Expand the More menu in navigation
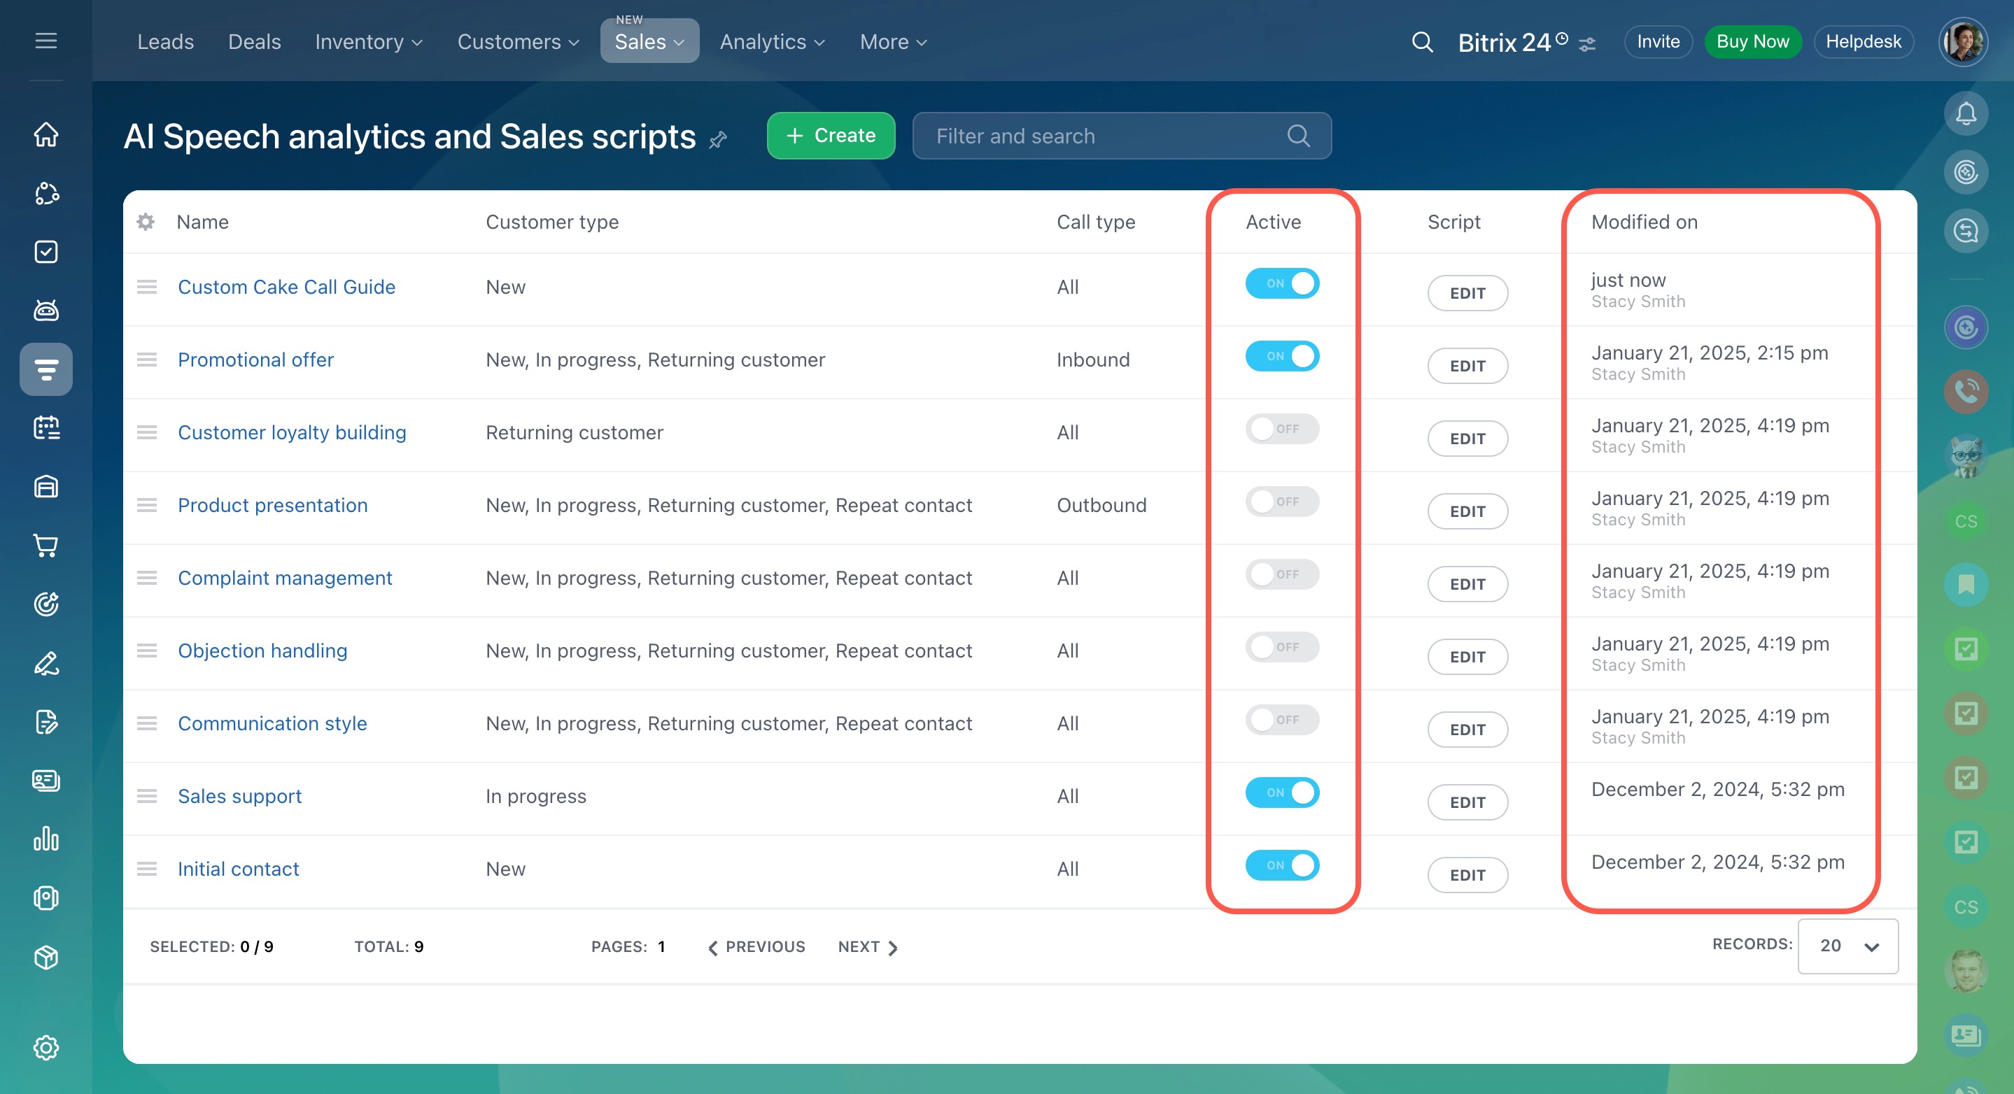Viewport: 2014px width, 1094px height. tap(893, 42)
